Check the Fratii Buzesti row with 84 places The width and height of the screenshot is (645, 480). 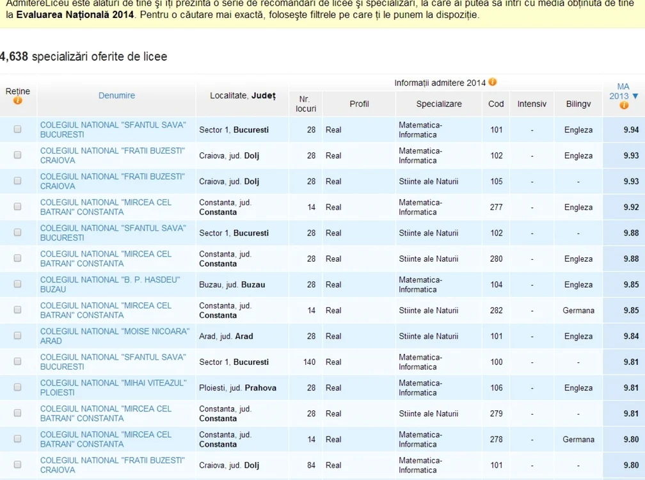pyautogui.click(x=17, y=465)
